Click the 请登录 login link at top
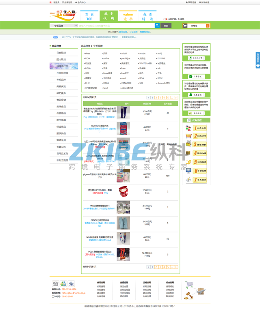Screen dimensions: 260x309 (x=56, y=2)
